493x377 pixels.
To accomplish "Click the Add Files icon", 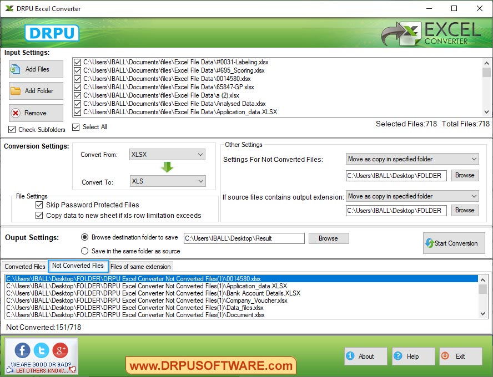I will tap(15, 69).
